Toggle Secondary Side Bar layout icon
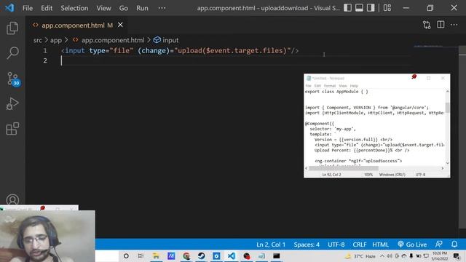 click(x=371, y=8)
